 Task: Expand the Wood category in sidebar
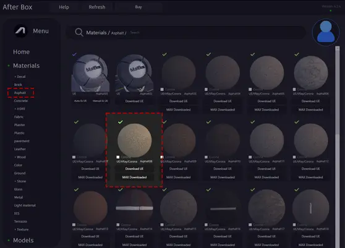pos(20,157)
